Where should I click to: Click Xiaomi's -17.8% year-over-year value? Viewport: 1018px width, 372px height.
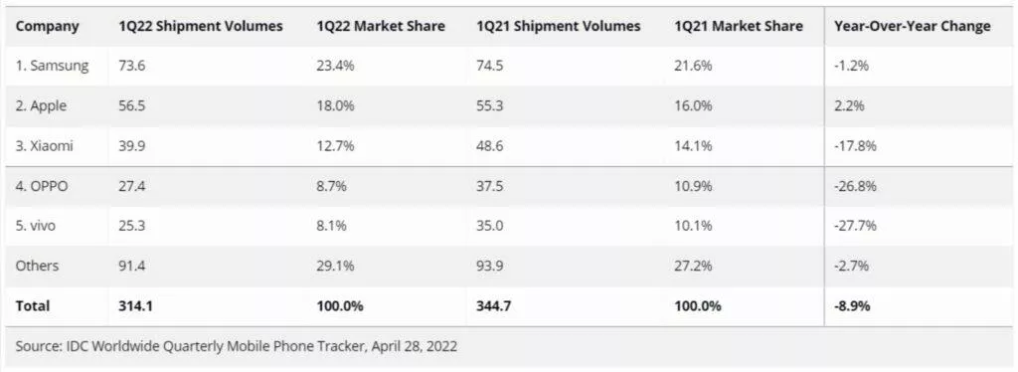855,146
